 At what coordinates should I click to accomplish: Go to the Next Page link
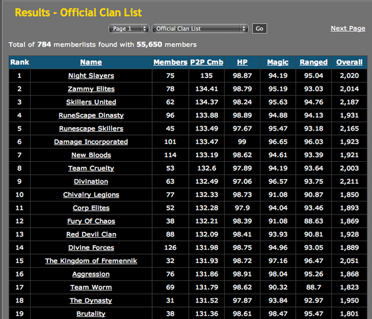point(348,29)
